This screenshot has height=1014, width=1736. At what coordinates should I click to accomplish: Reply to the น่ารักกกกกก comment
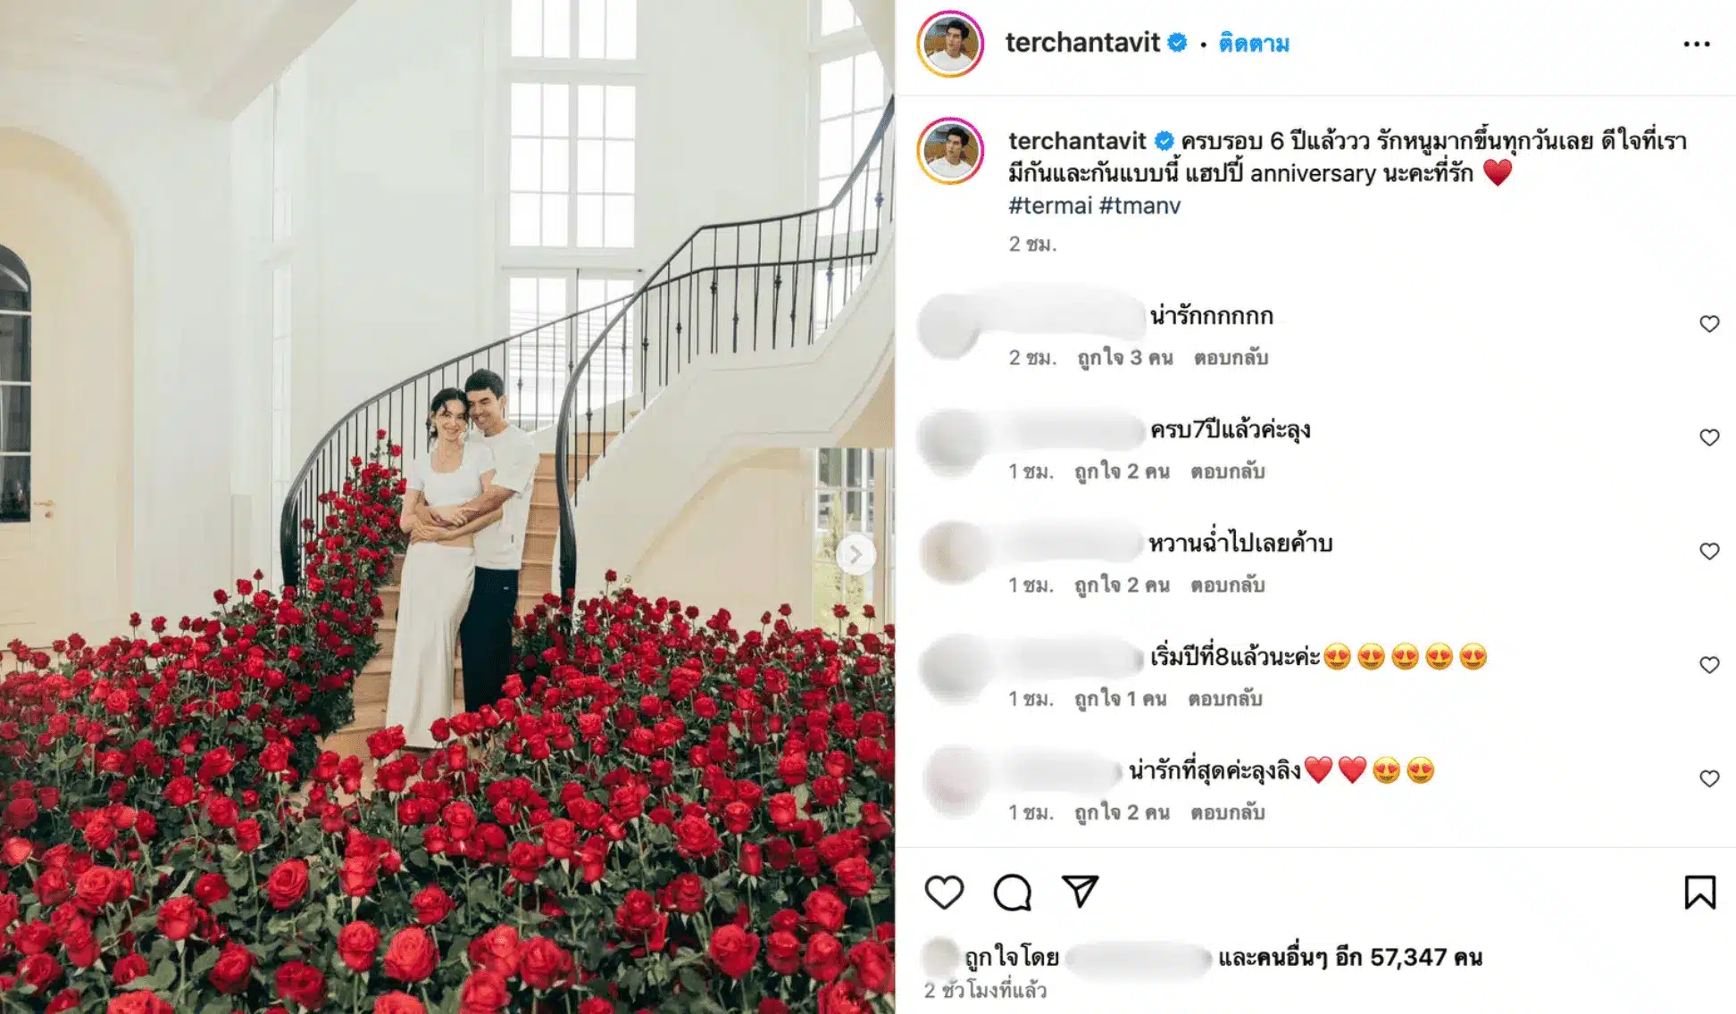1231,358
